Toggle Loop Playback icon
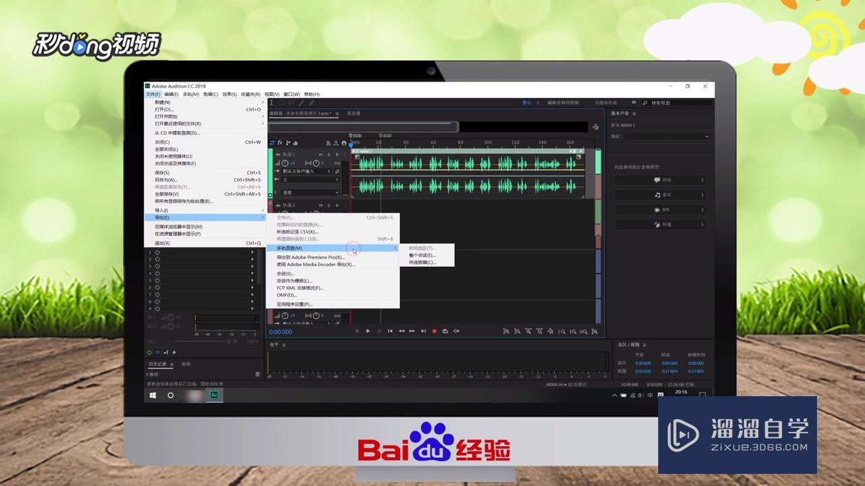Image resolution: width=865 pixels, height=486 pixels. 445,331
